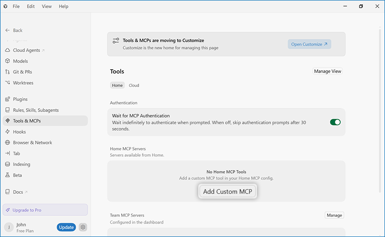Click the Tab arrow icon
This screenshot has height=237, width=385.
point(8,153)
